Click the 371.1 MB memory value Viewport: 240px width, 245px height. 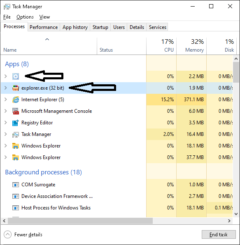click(x=194, y=100)
